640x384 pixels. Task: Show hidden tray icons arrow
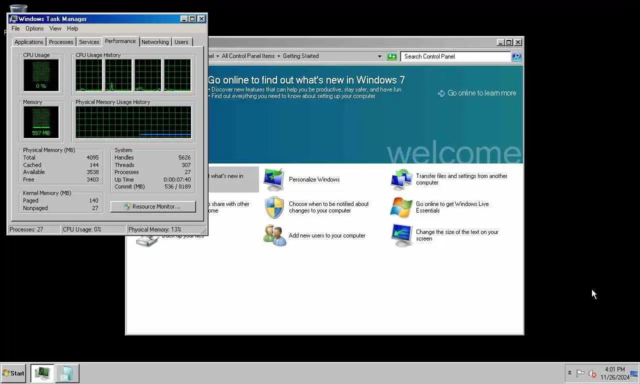[569, 373]
